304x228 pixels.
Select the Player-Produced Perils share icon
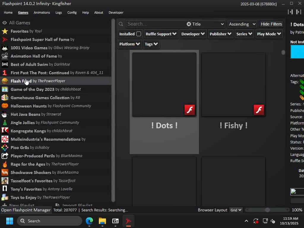pyautogui.click(x=5, y=156)
